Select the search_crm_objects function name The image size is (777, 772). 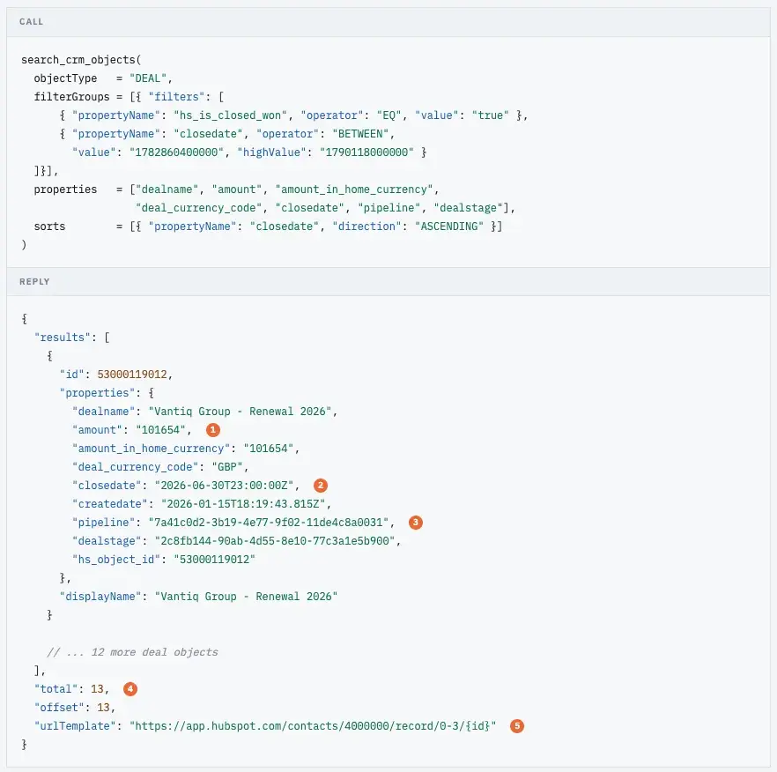tap(78, 60)
